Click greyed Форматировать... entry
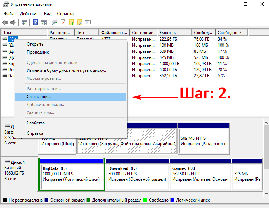This screenshot has height=208, width=269. pos(70,78)
